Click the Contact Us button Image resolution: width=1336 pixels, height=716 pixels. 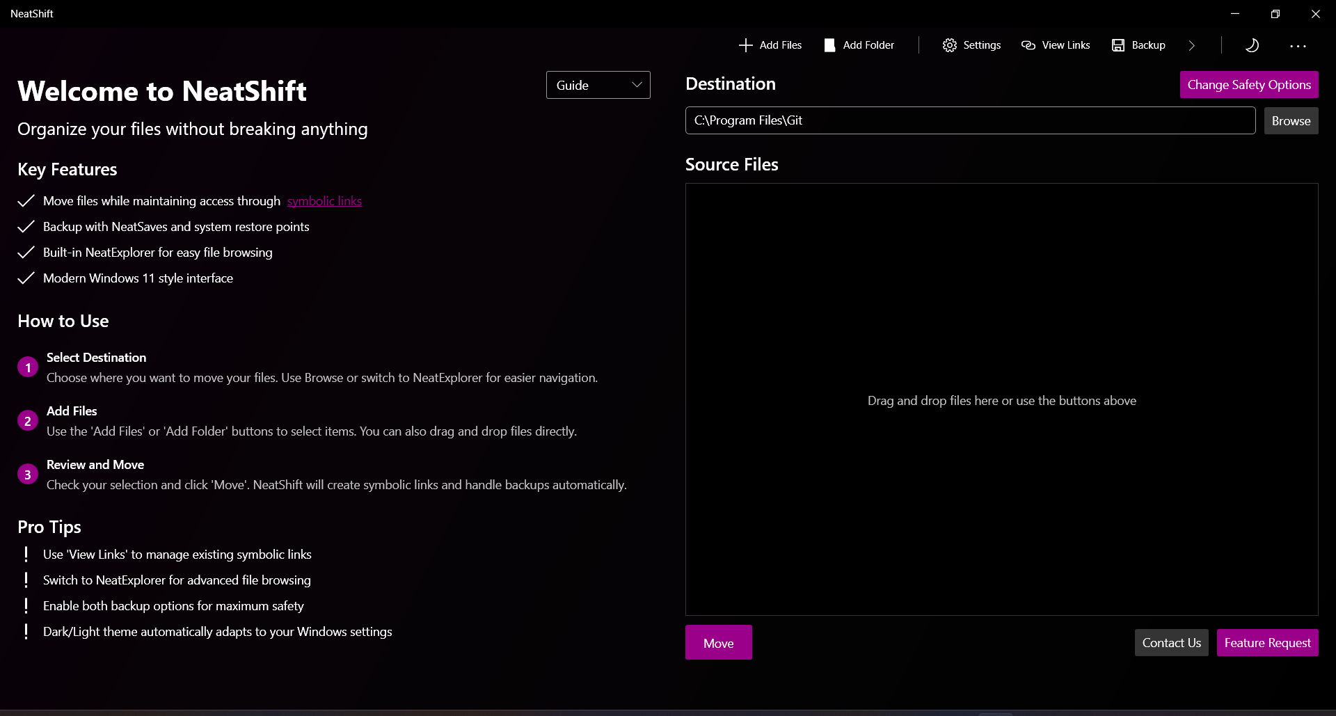[1172, 643]
